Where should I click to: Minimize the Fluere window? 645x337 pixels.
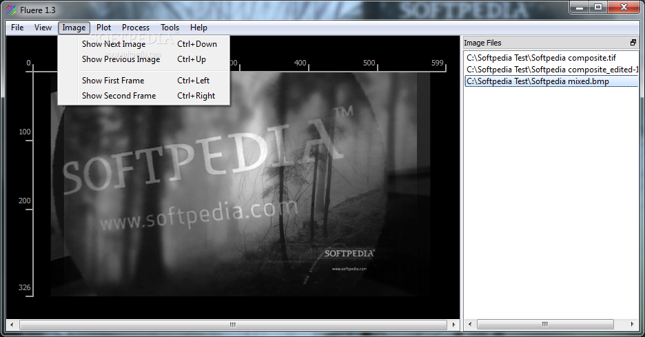580,7
